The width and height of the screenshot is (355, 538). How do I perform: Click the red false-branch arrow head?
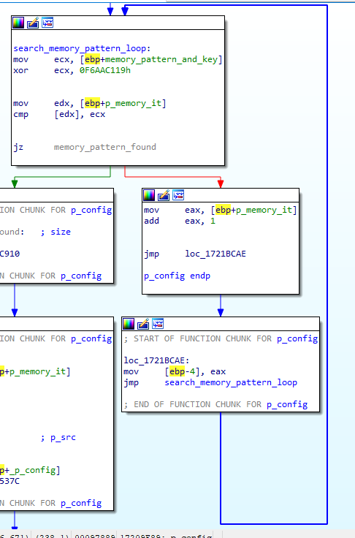coord(221,183)
